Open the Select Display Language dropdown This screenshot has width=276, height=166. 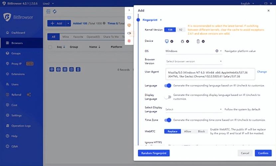[x=194, y=109]
